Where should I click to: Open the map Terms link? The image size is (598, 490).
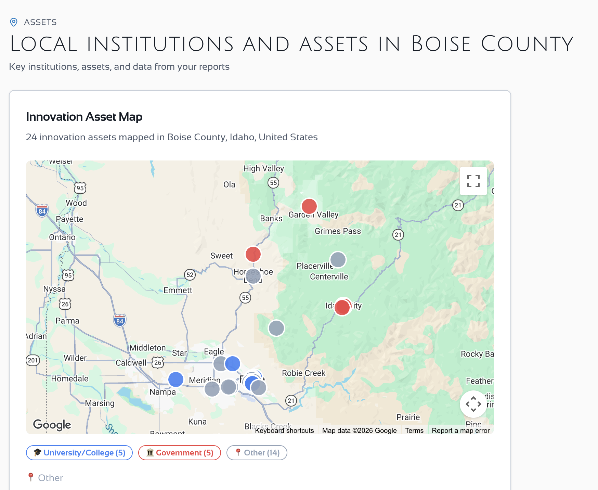click(x=414, y=430)
